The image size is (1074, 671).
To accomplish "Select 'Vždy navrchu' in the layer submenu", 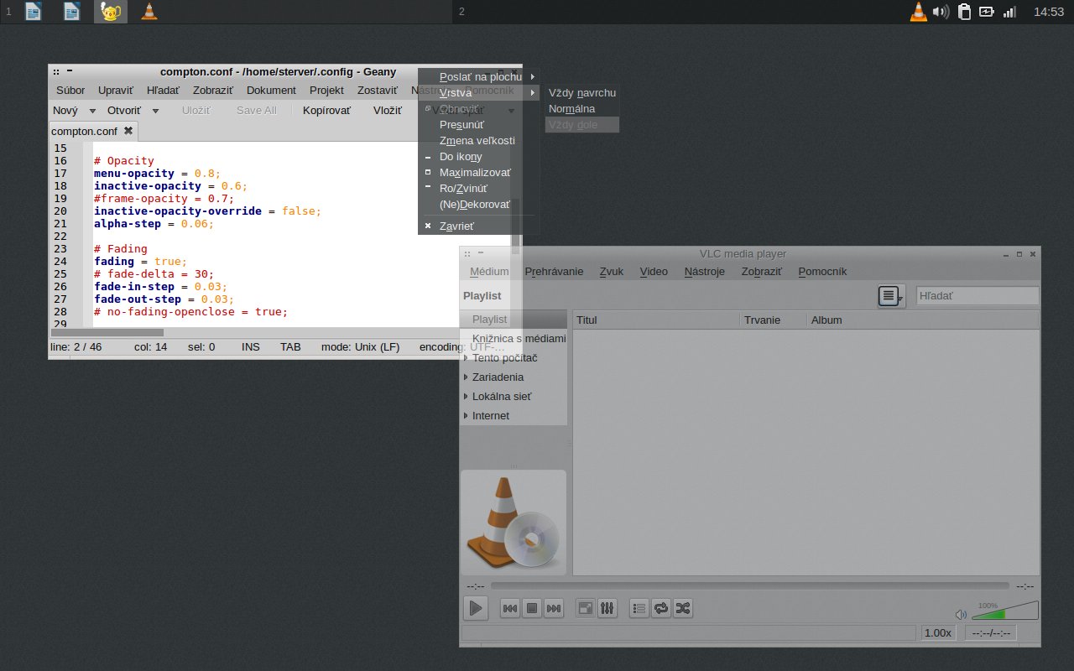I will coord(581,93).
